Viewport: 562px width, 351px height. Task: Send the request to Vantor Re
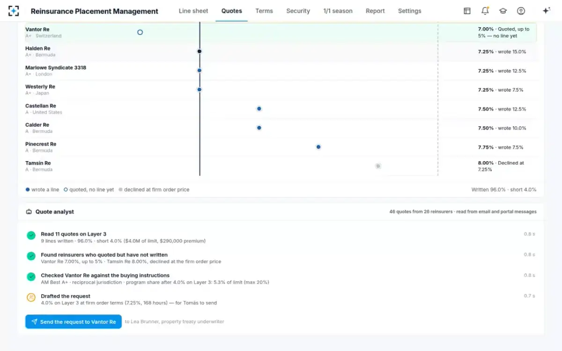74,322
